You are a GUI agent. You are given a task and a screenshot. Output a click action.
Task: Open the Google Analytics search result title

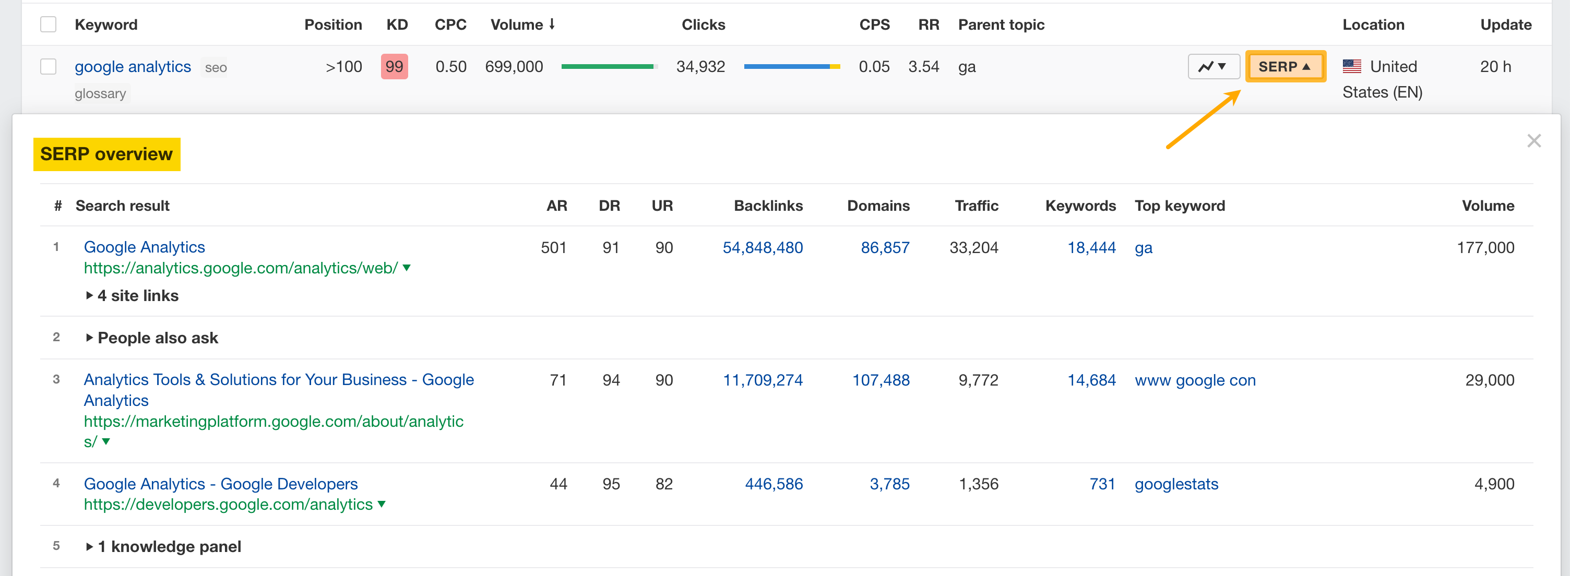(145, 247)
